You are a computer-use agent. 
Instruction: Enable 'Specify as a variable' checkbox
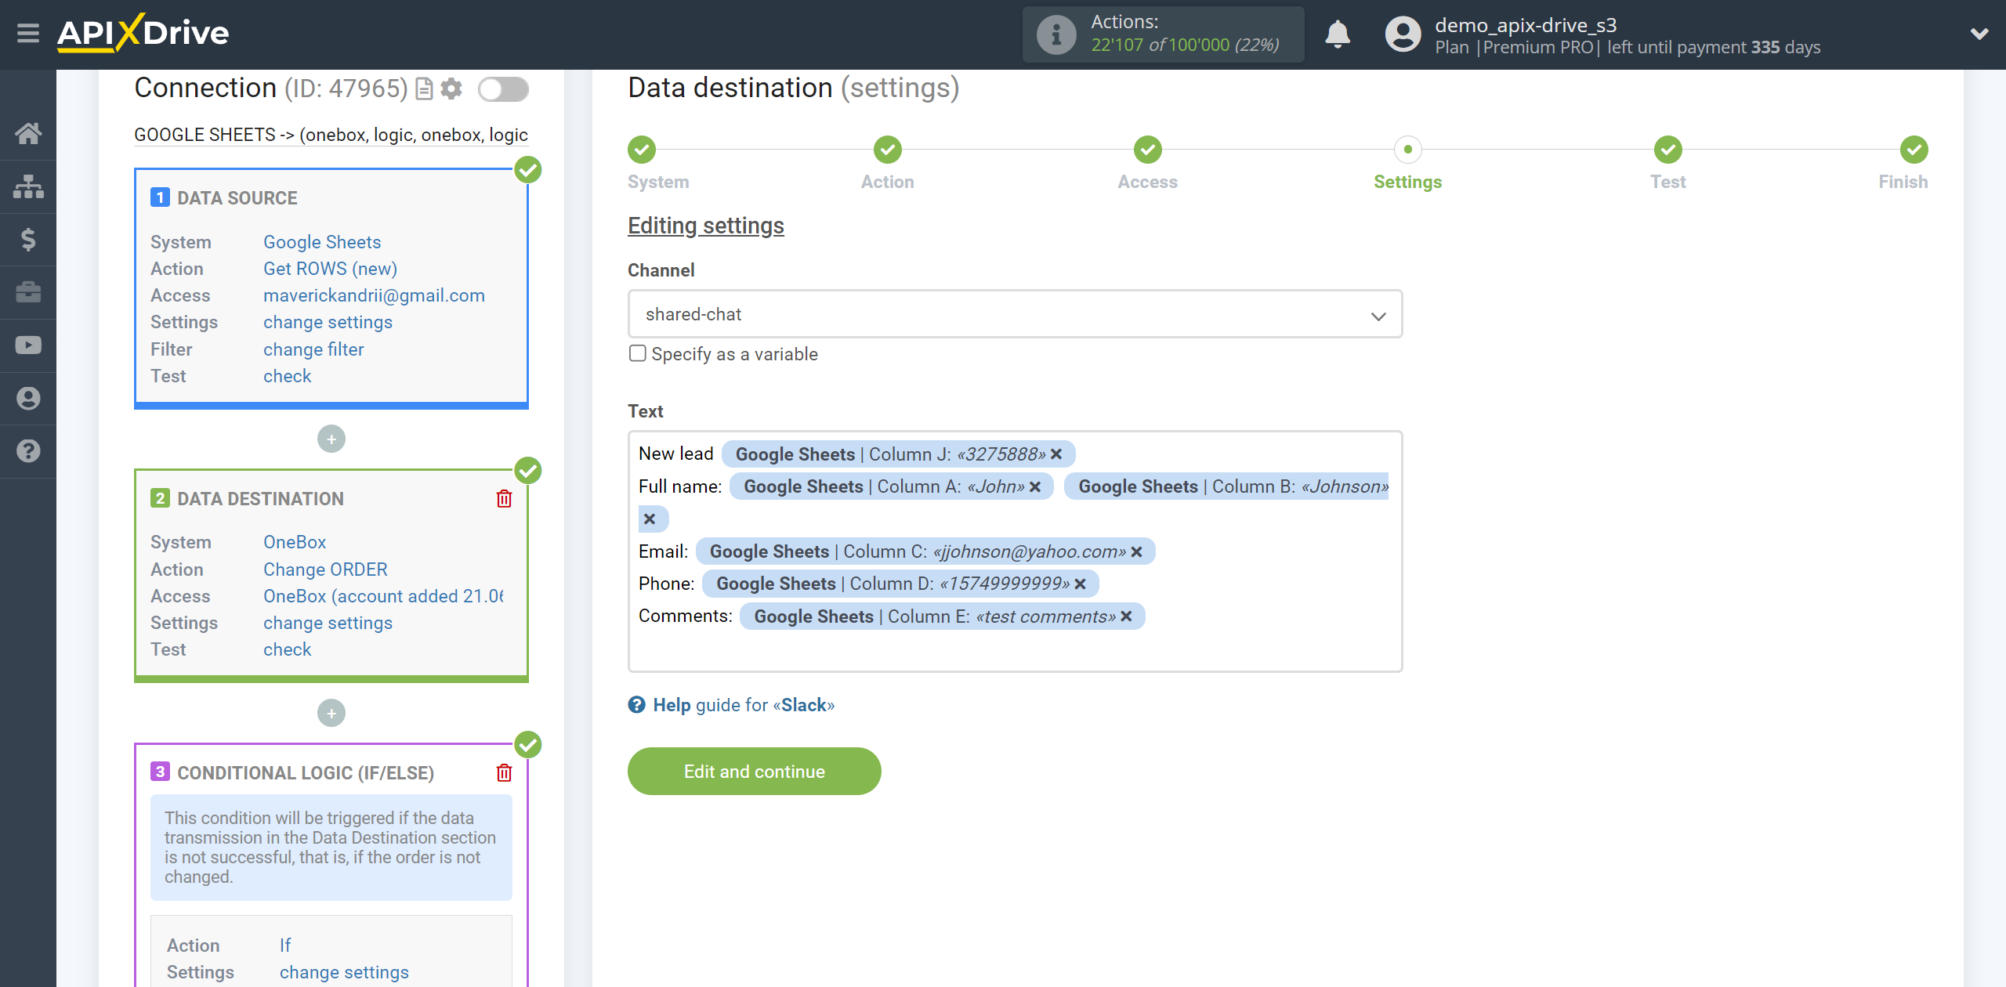coord(637,356)
